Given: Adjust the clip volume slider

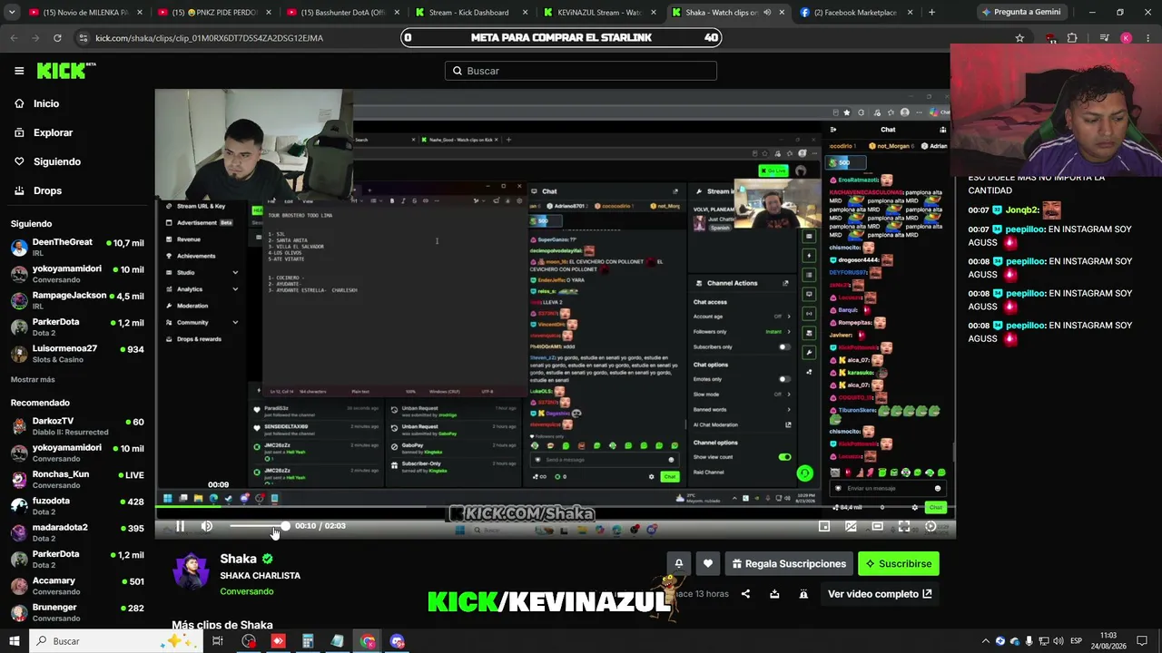Looking at the screenshot, I should point(258,526).
